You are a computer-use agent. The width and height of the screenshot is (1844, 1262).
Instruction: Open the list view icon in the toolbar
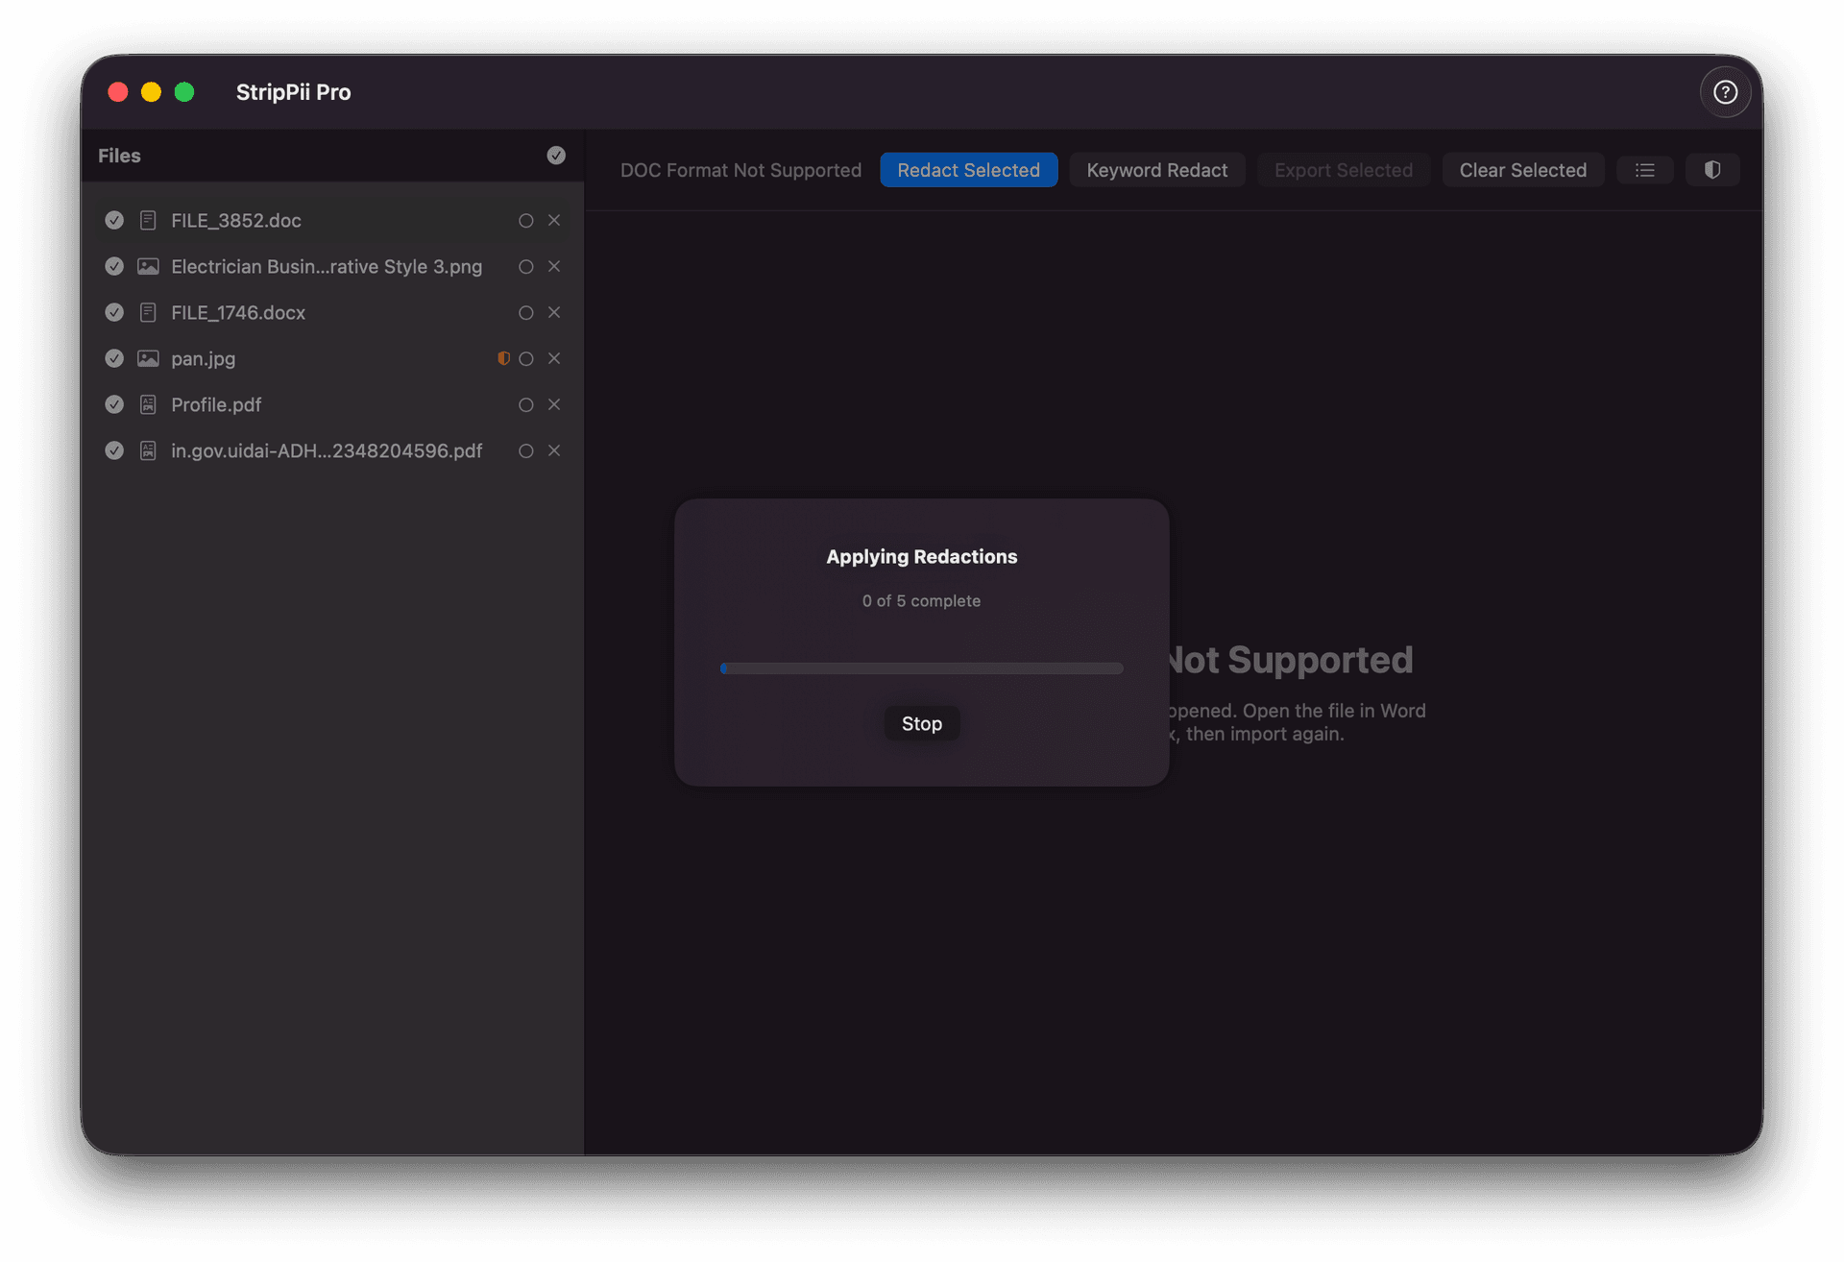pyautogui.click(x=1645, y=170)
